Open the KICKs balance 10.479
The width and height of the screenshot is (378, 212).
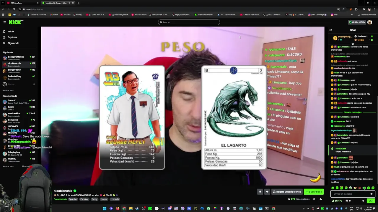tap(337, 201)
